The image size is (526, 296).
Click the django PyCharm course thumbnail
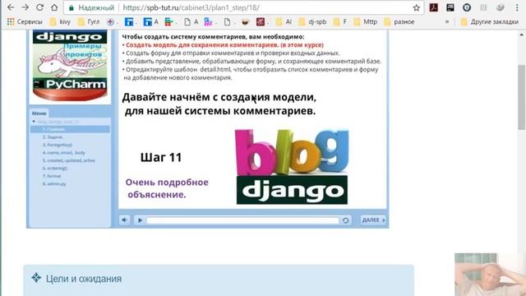tap(70, 65)
